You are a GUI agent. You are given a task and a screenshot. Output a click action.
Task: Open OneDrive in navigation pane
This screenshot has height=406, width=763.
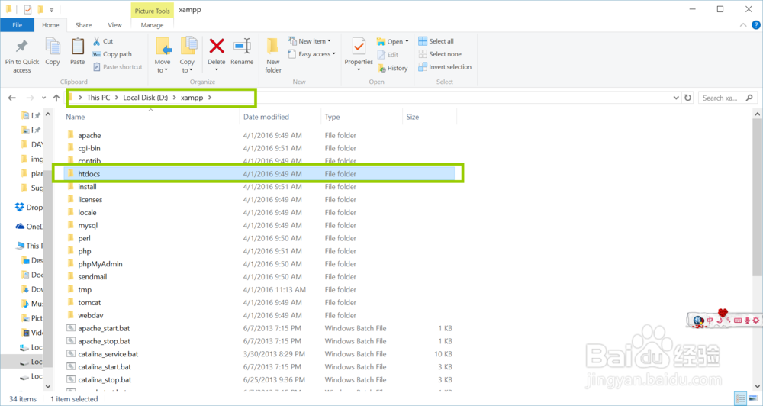point(29,227)
